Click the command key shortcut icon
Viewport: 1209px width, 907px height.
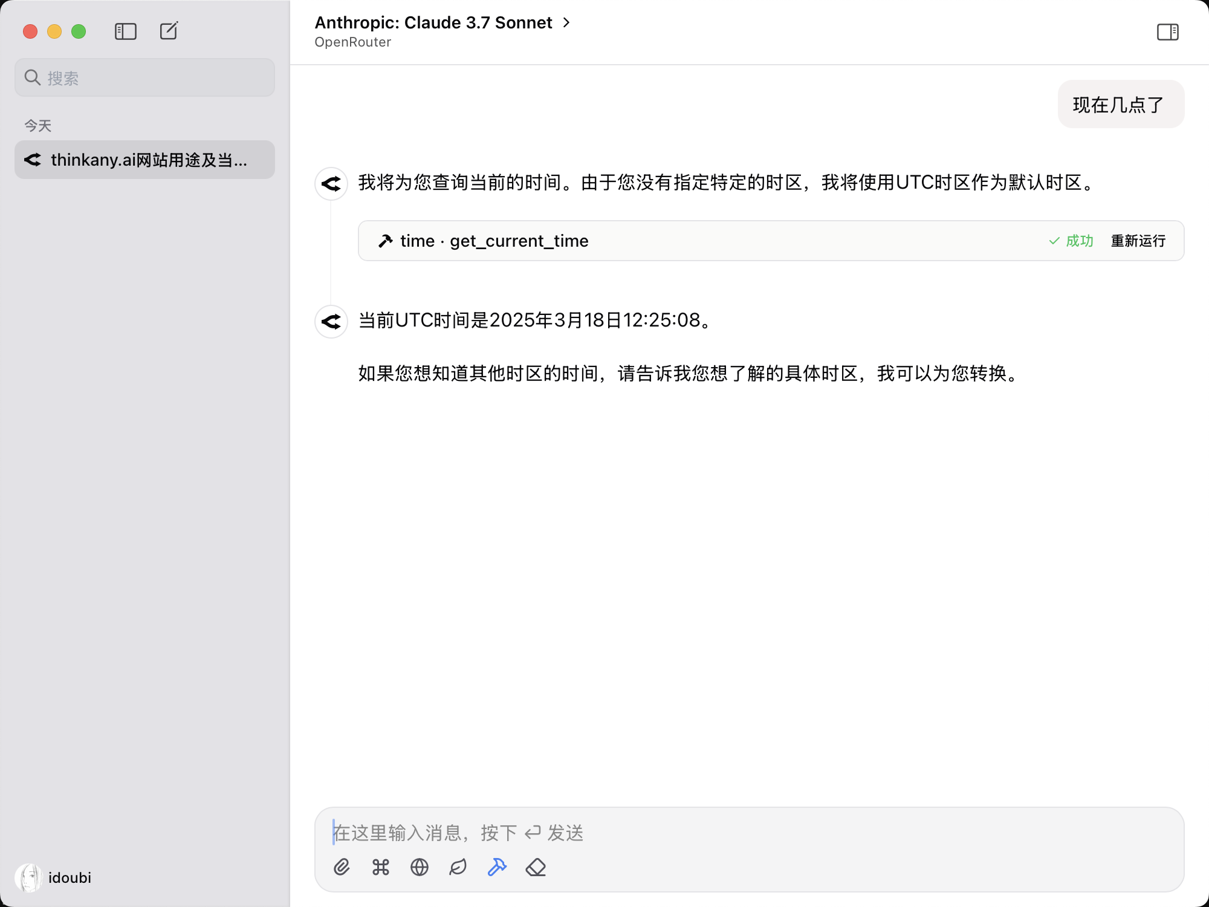click(381, 867)
